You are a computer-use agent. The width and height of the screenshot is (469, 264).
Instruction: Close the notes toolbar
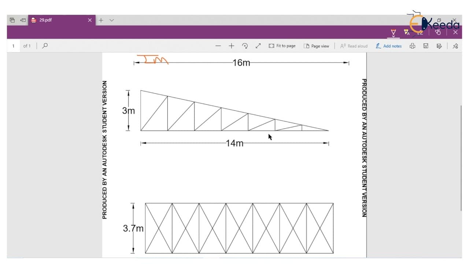coord(455,32)
